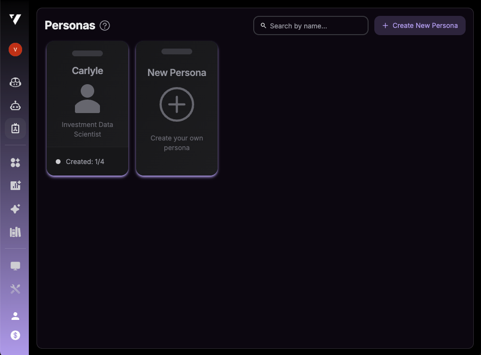Open the user profile icon near sidebar bottom

(x=15, y=316)
